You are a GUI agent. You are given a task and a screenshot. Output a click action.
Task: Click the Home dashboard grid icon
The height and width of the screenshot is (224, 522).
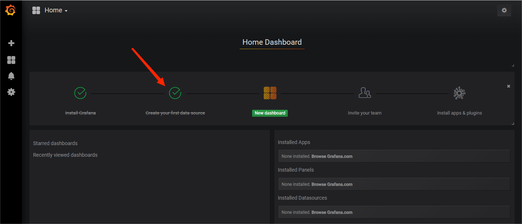click(36, 11)
